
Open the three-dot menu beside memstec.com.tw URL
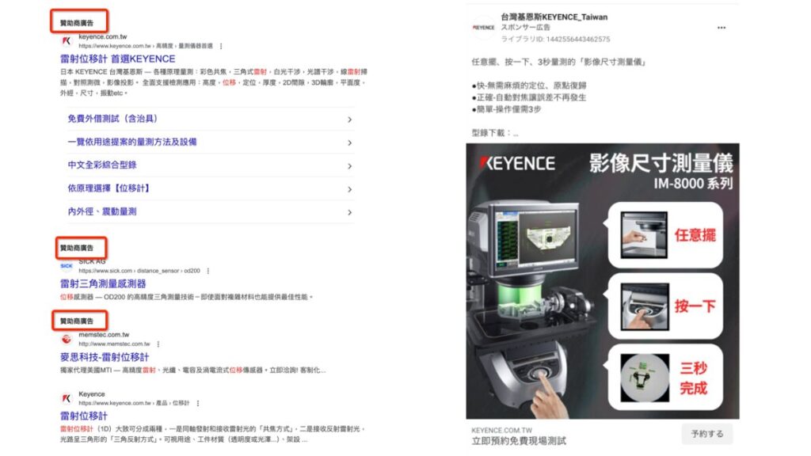[x=158, y=344]
